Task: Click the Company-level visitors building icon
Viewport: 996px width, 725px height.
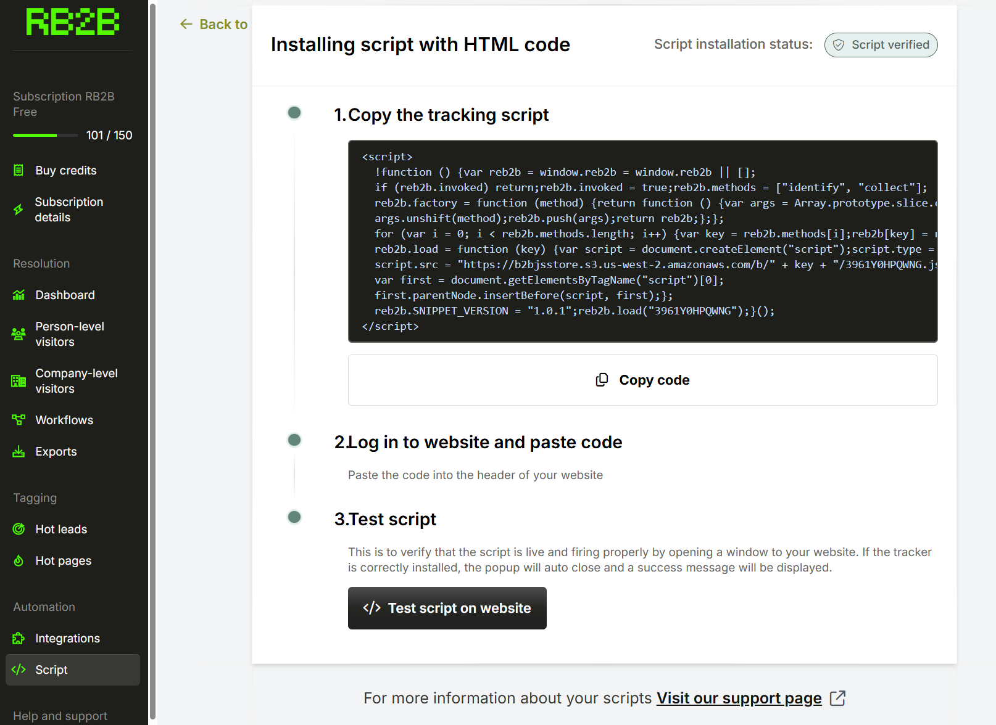Action: pos(19,381)
